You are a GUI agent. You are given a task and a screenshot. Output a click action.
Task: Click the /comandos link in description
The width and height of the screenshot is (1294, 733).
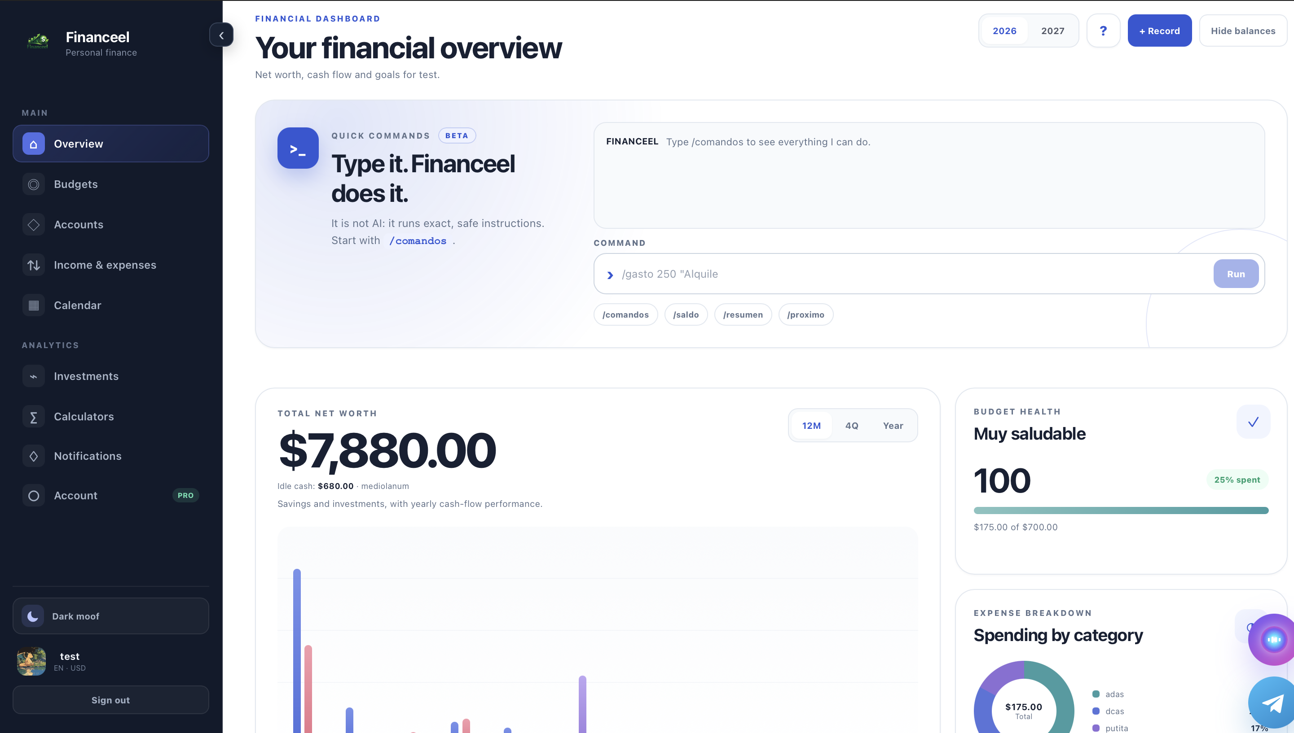coord(418,240)
